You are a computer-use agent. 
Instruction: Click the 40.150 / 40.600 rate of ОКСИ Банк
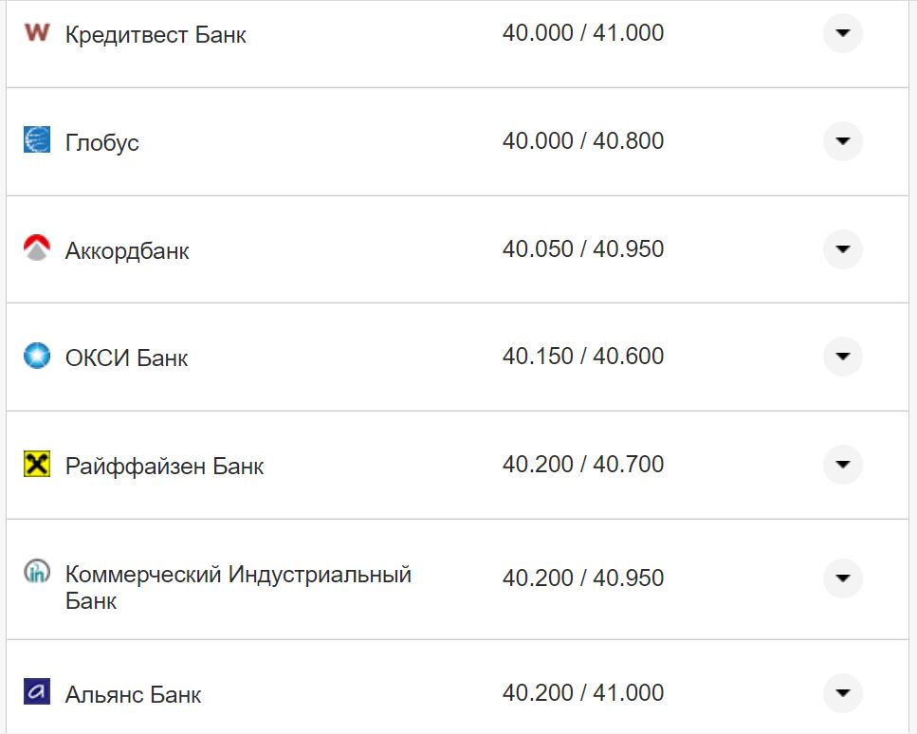(585, 355)
